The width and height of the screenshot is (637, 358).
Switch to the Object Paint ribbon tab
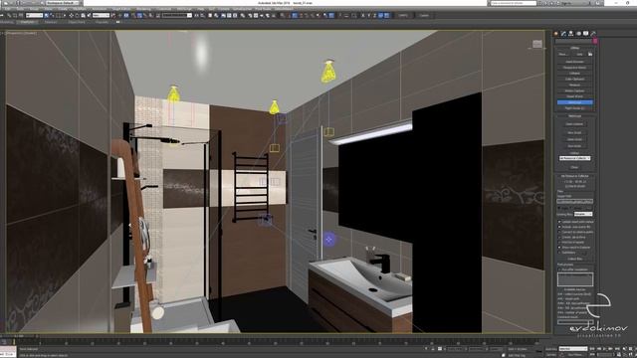pyautogui.click(x=77, y=22)
